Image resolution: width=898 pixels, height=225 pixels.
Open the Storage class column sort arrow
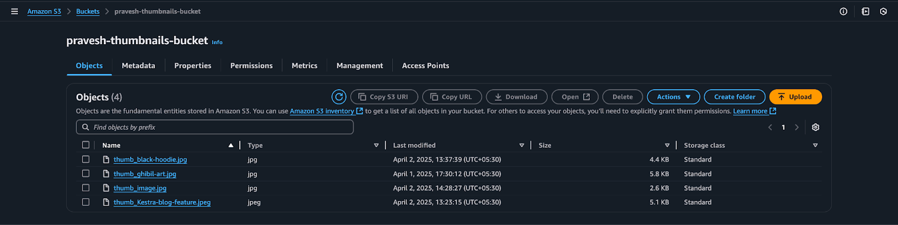pos(815,146)
